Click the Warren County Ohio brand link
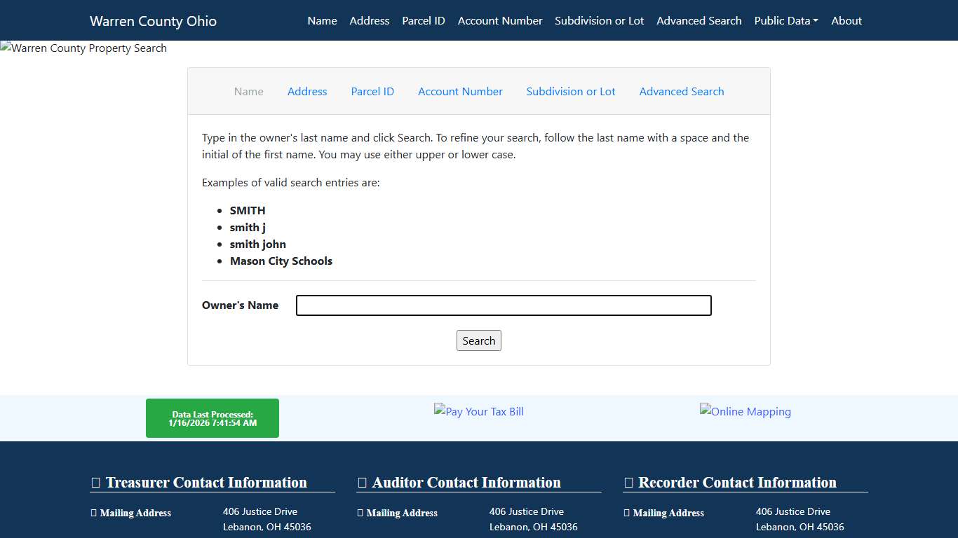Screen dimensions: 958x538 coord(153,20)
